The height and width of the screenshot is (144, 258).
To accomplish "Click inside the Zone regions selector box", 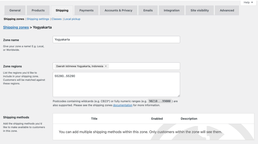I will click(x=144, y=66).
